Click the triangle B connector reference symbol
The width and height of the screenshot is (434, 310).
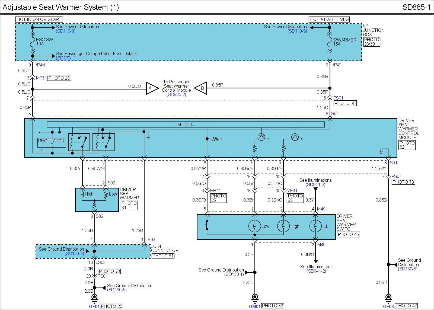point(201,88)
